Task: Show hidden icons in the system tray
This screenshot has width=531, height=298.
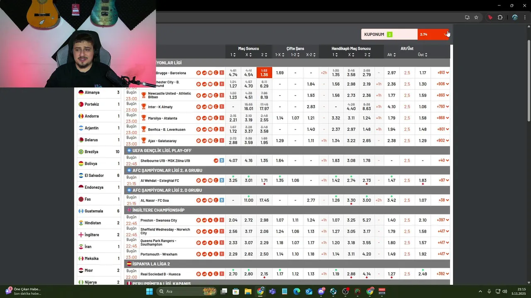Action: point(480,291)
